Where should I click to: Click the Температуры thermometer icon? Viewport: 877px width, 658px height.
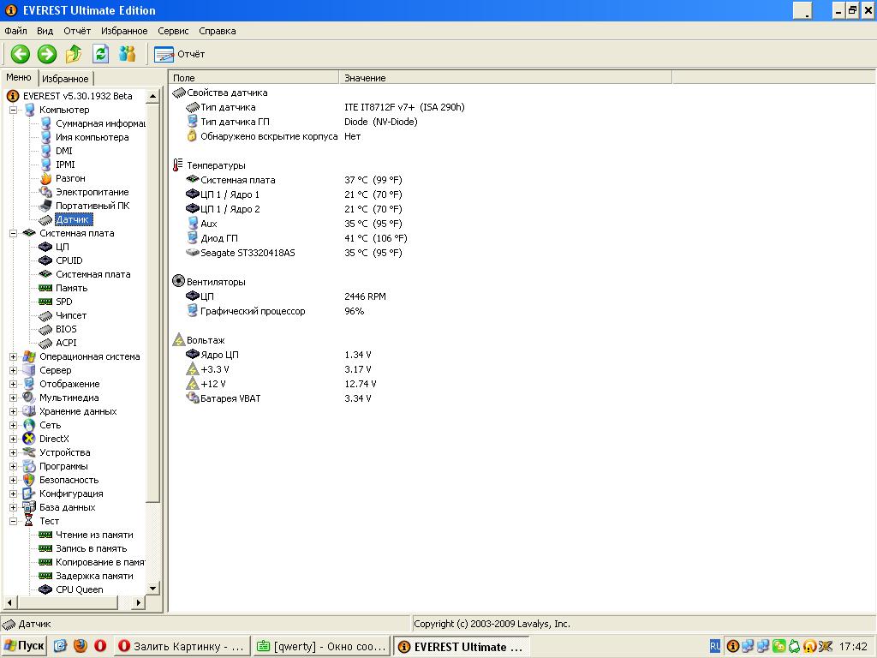[178, 165]
